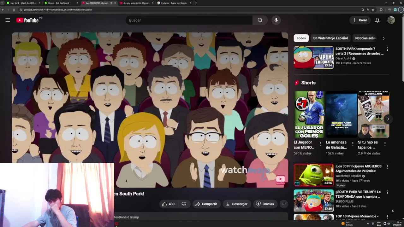
Task: Show next filter chips with arrow
Action: 383,38
